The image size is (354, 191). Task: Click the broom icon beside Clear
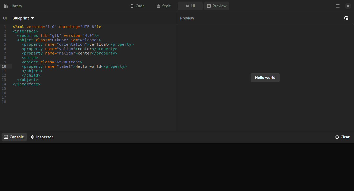point(337,137)
